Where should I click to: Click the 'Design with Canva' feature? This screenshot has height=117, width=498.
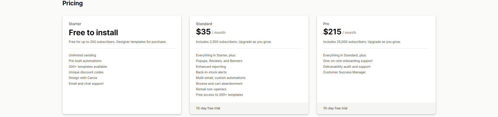pos(83,78)
